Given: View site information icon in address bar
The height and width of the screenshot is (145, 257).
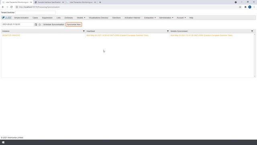Looking at the screenshot, I should coord(17,7).
